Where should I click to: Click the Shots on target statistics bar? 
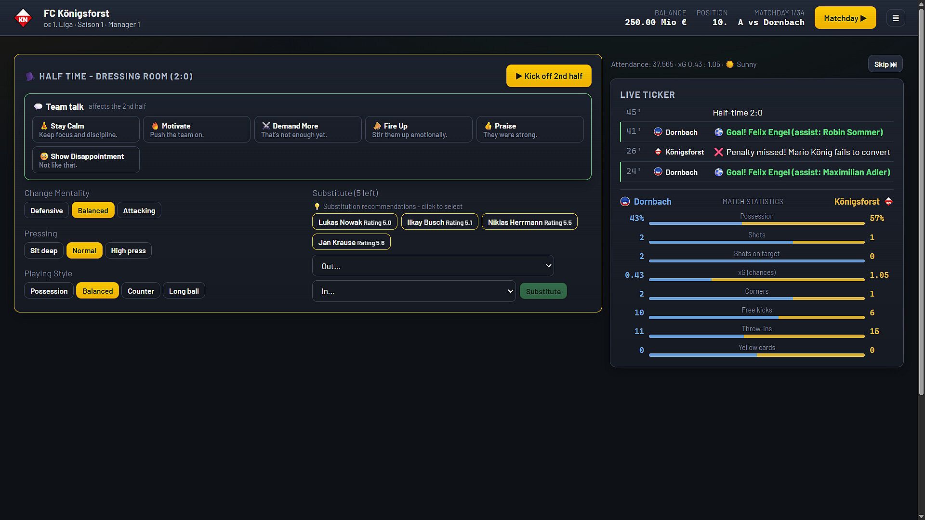pos(756,261)
